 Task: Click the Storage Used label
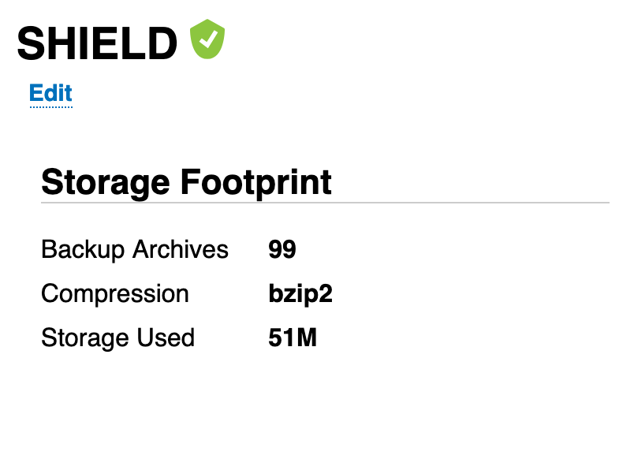click(x=117, y=338)
